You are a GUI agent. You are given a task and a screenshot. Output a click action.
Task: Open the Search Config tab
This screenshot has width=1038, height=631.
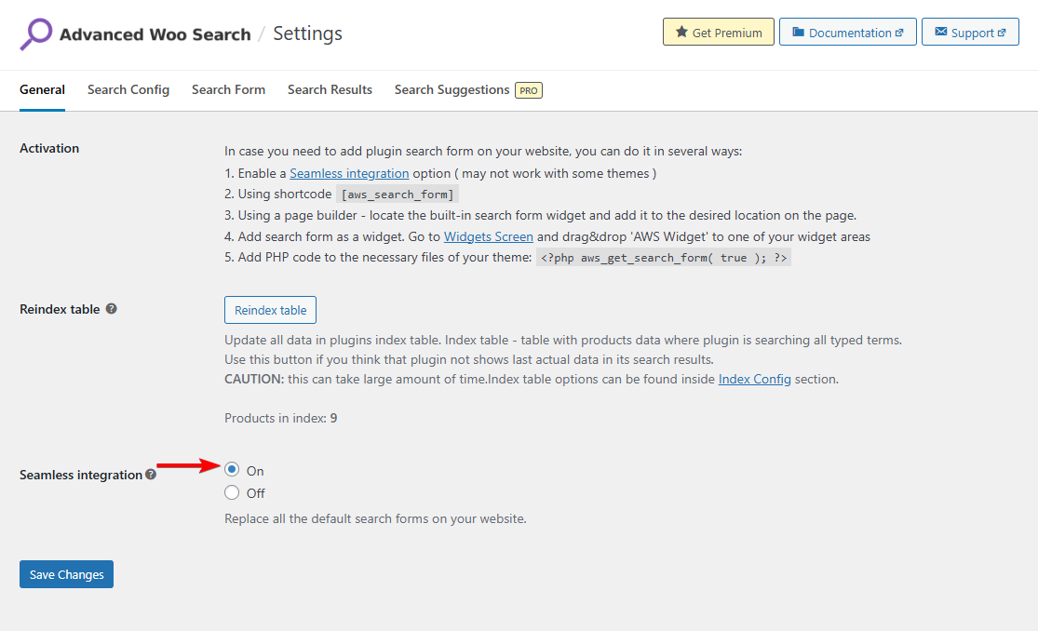[128, 90]
